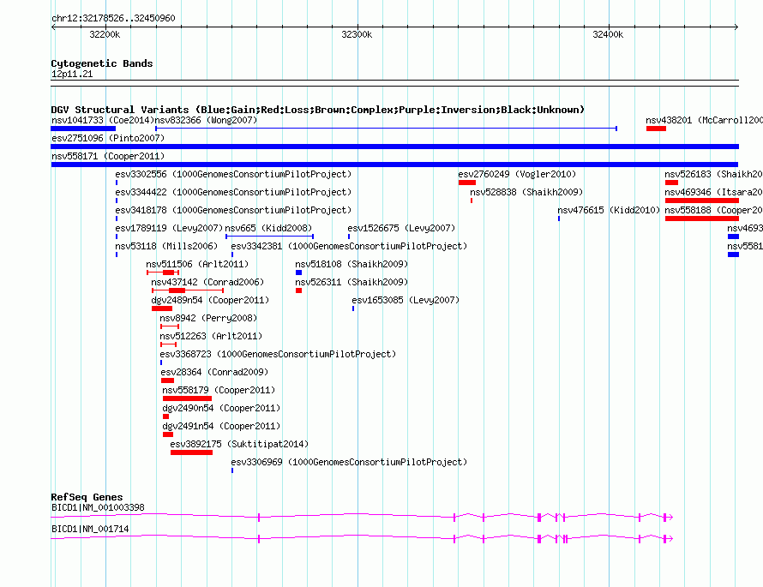
Task: Select nsv526311 (Shaikh2009) label
Action: 351,282
